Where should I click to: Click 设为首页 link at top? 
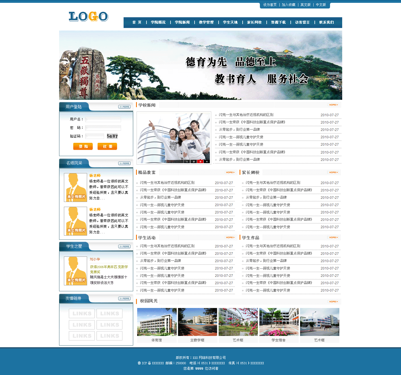(x=270, y=5)
